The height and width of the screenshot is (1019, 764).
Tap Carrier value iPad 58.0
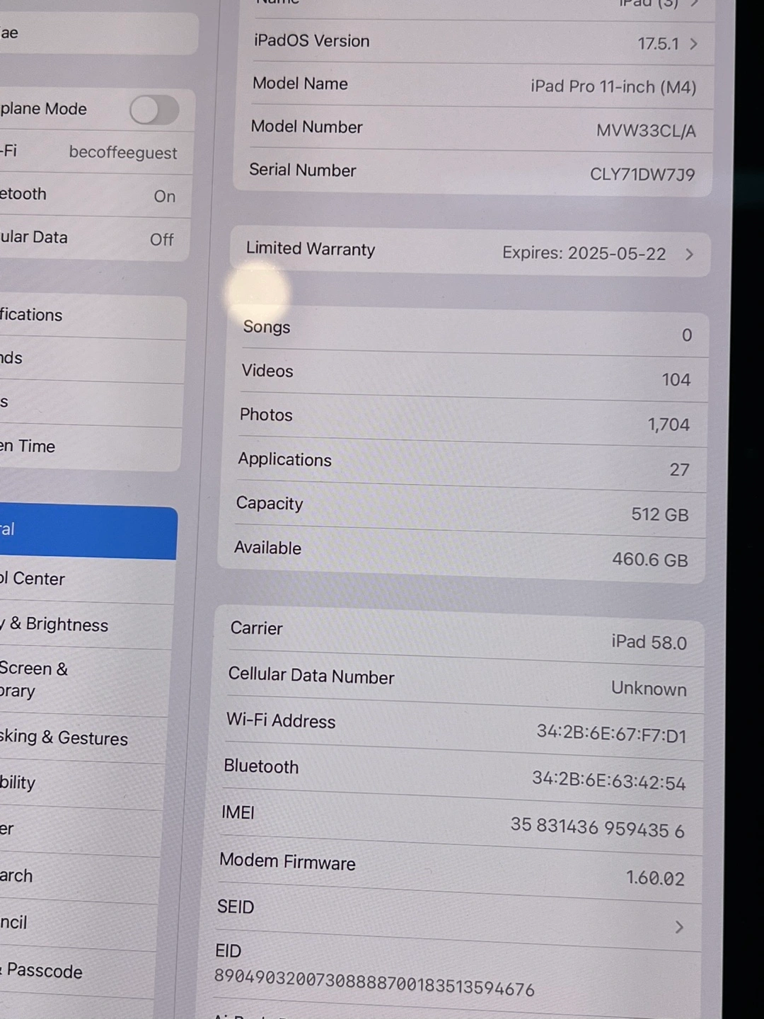point(649,643)
